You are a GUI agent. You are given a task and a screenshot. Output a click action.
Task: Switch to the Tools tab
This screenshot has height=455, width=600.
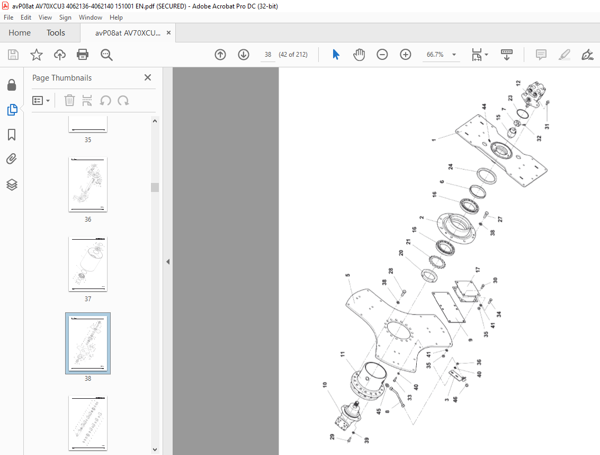pyautogui.click(x=56, y=33)
